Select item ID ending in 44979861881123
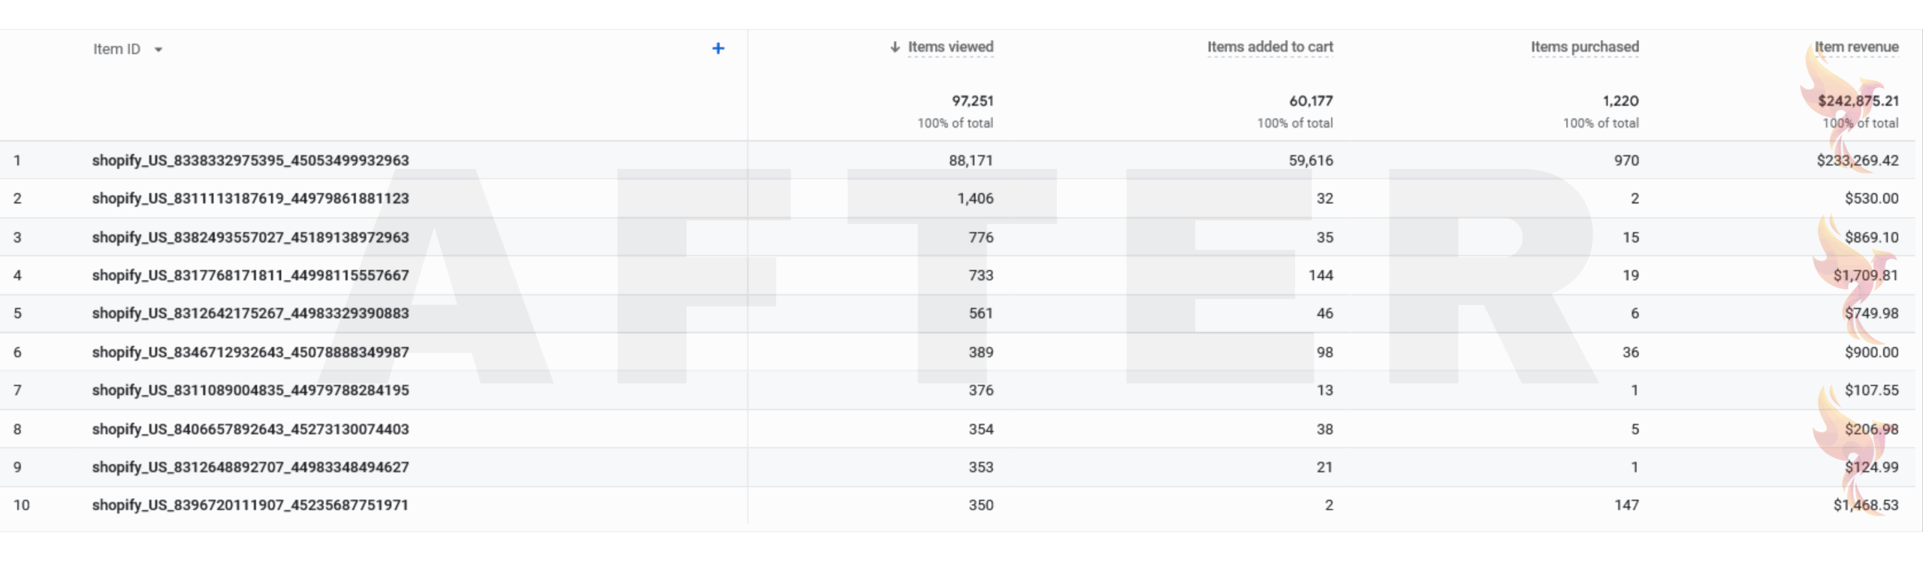 point(250,199)
